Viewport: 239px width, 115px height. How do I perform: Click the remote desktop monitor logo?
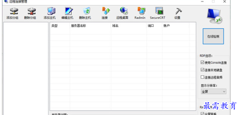[x=215, y=16]
